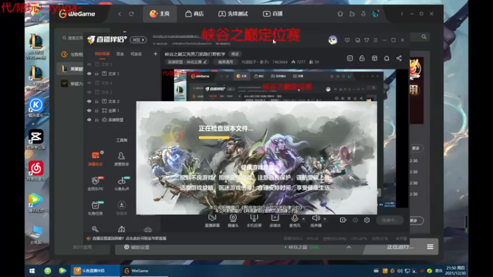Open the WeGame 商店 tab
This screenshot has height=277, width=493.
click(194, 14)
